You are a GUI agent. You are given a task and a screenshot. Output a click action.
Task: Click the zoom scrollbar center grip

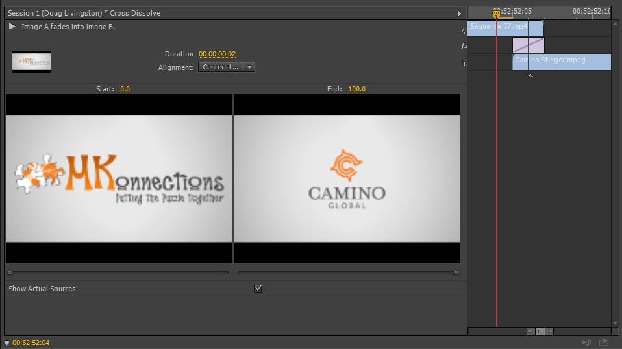540,331
